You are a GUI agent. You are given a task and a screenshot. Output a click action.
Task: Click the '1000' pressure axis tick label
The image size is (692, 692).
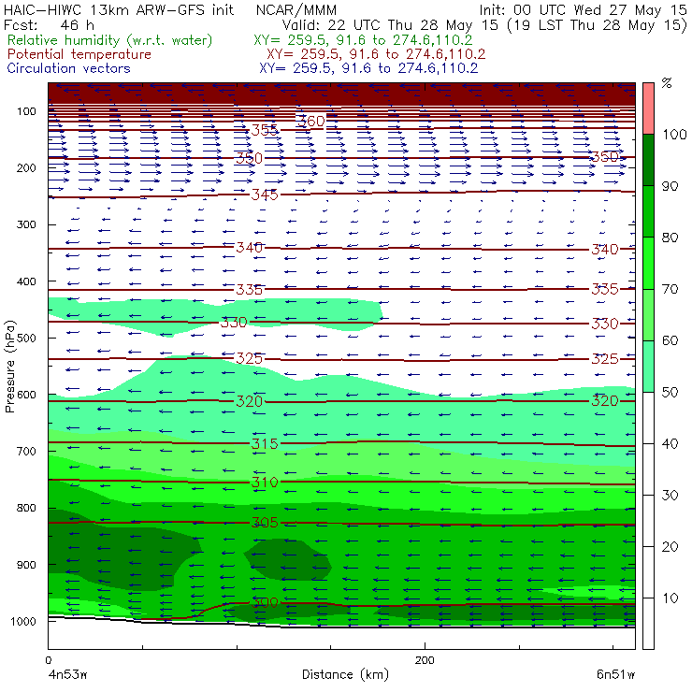[x=23, y=621]
